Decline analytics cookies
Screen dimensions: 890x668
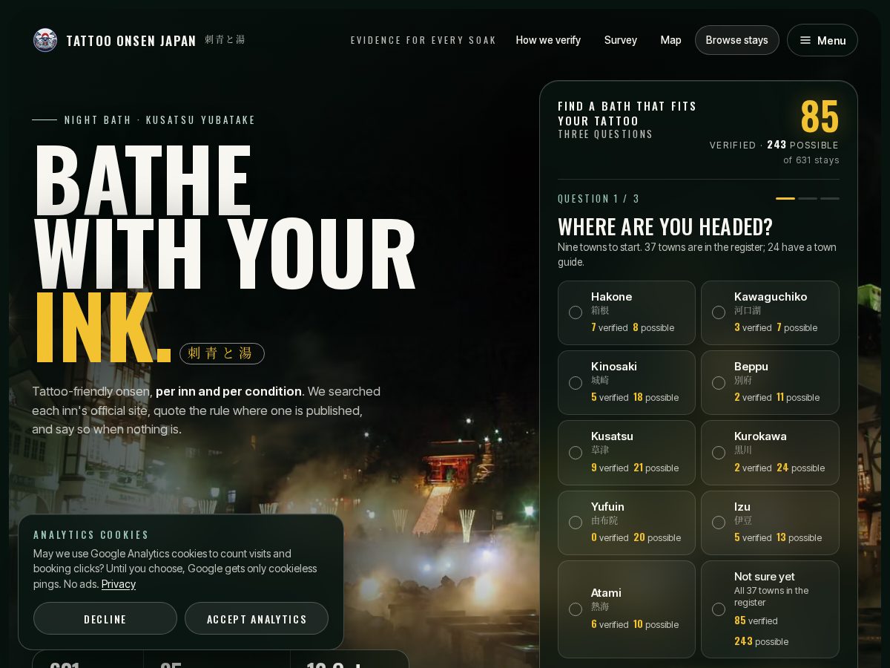point(105,618)
